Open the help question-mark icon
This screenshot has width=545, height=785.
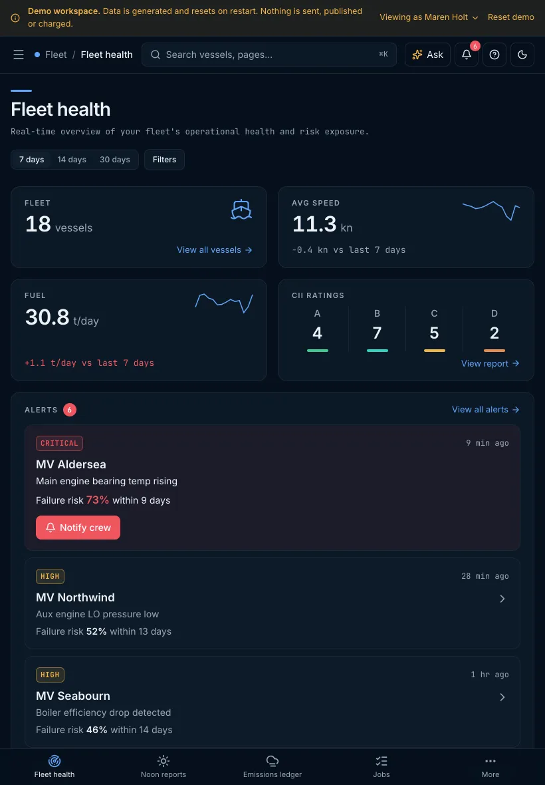(494, 55)
